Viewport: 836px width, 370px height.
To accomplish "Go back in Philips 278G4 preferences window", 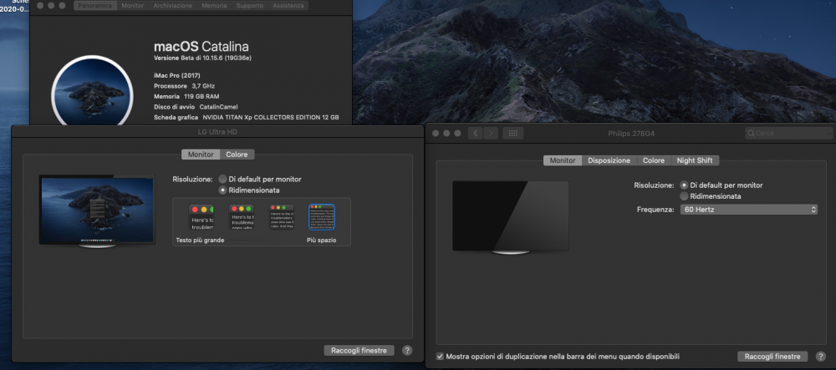I will (476, 133).
